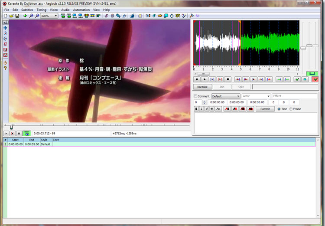The image size is (325, 226).
Task: Launch the ASSDraw icon
Action: click(x=140, y=16)
